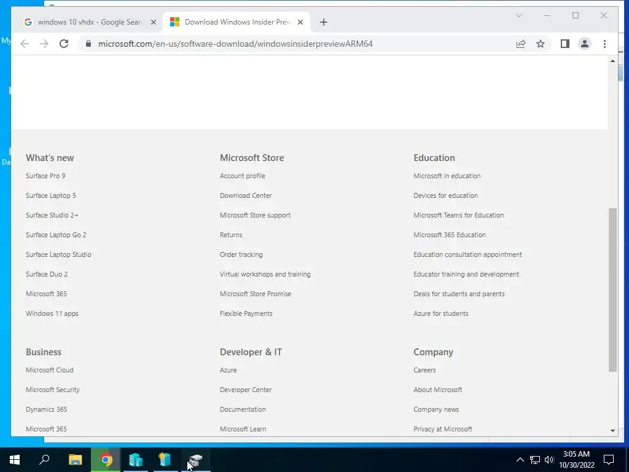
Task: Open taskbar search magnifier
Action: (x=44, y=460)
